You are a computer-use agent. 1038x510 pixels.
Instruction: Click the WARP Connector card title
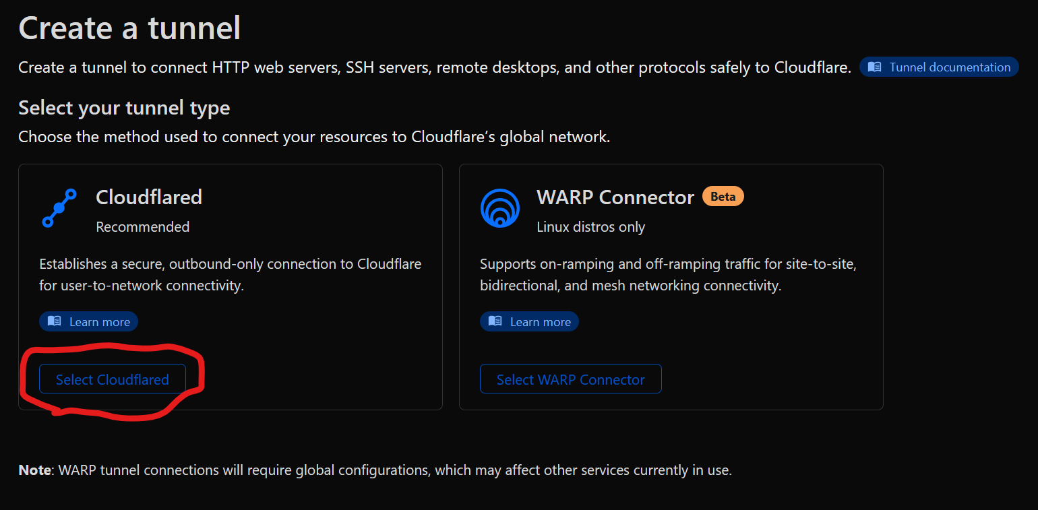(615, 197)
